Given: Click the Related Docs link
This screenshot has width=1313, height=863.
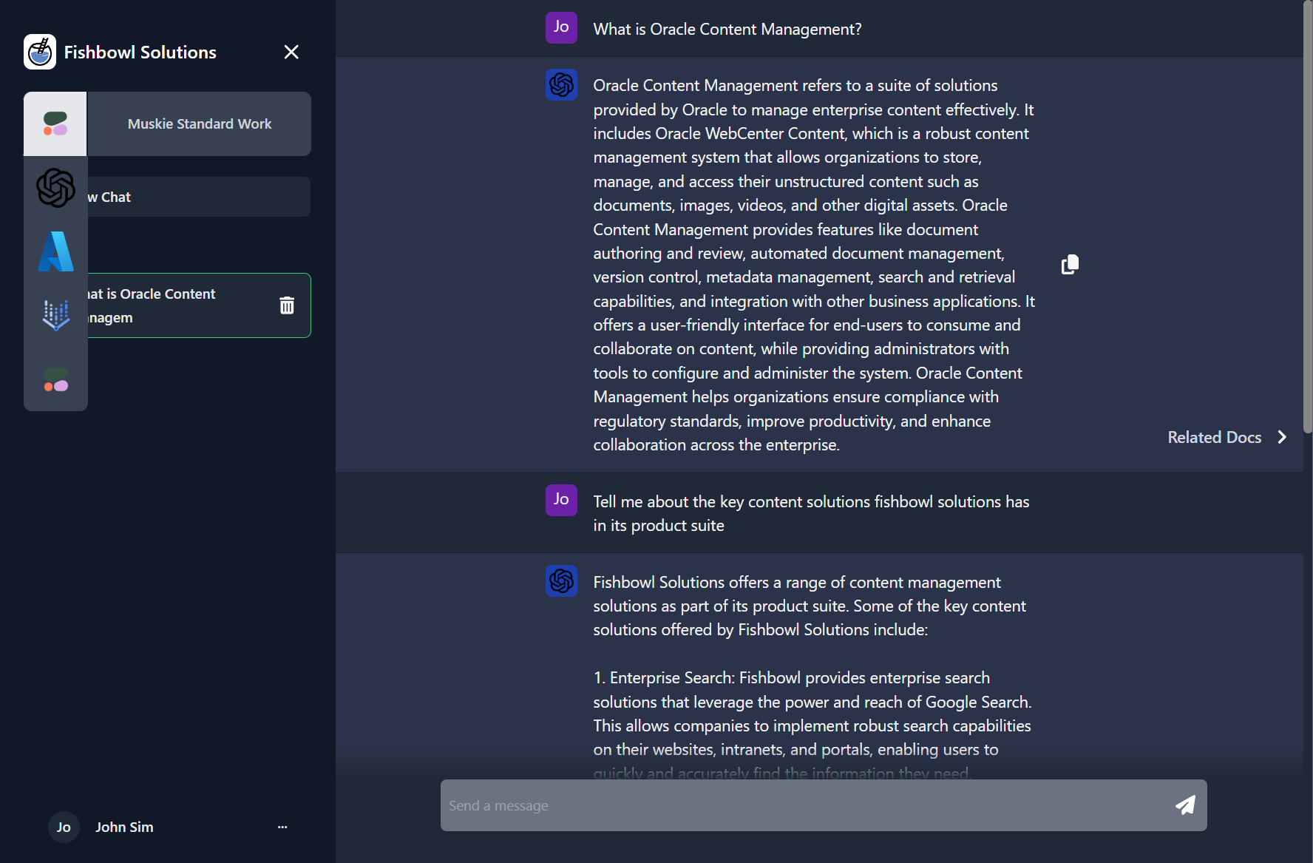Looking at the screenshot, I should pyautogui.click(x=1213, y=437).
